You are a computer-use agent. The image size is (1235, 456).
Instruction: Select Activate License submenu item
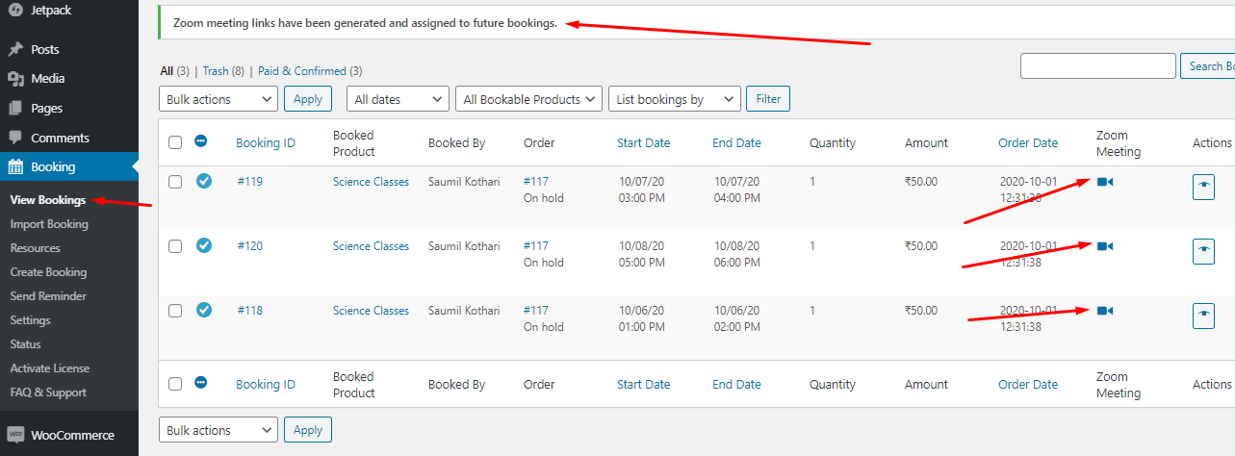point(50,368)
